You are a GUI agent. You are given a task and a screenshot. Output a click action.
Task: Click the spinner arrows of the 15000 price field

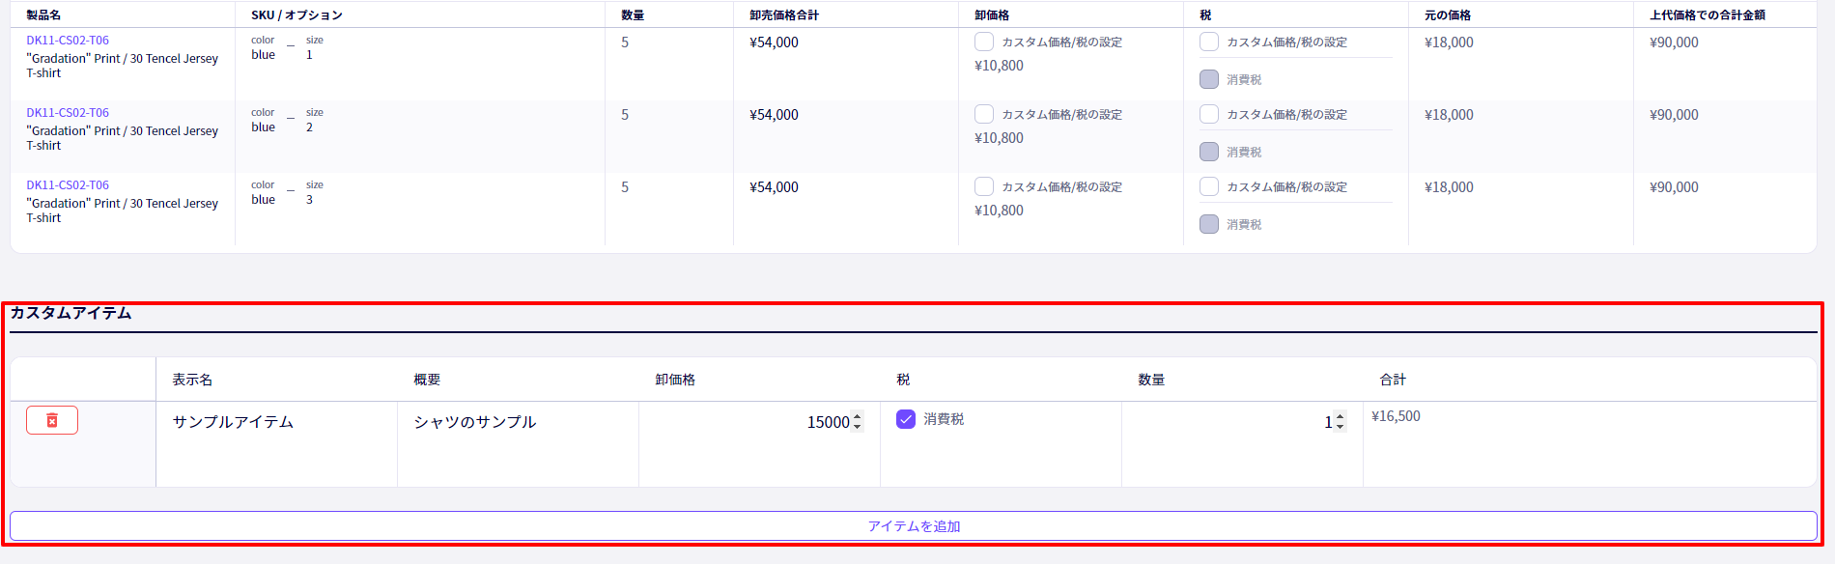[858, 422]
